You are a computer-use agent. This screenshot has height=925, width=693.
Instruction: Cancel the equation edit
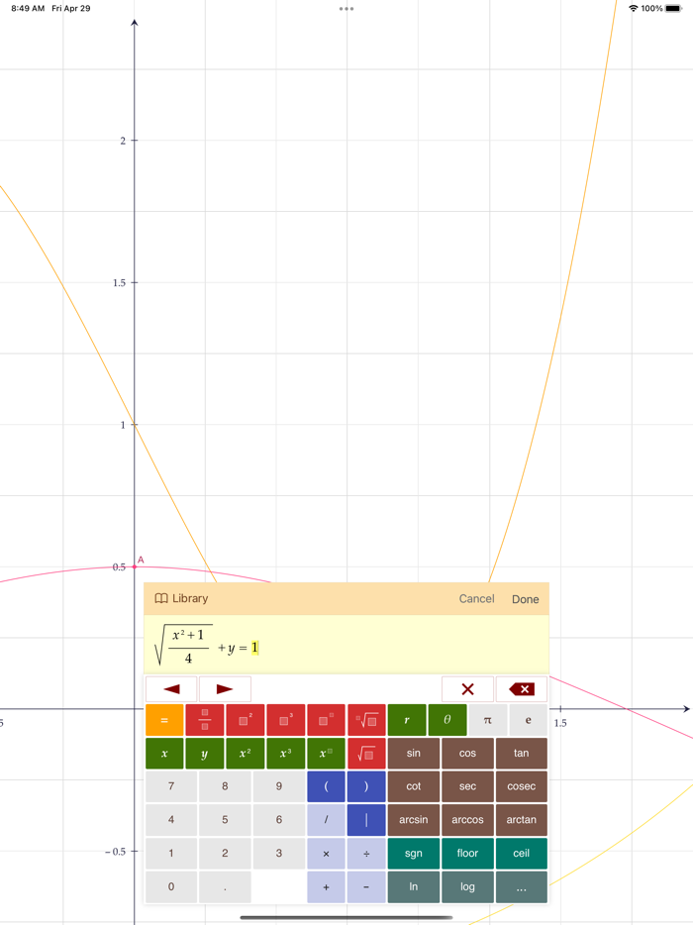476,599
